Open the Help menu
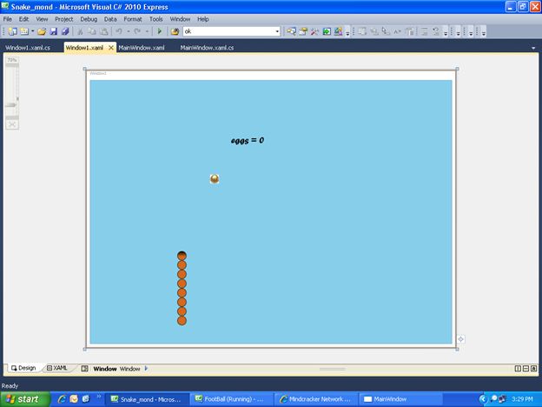Viewport: 542px width, 407px height. coord(203,19)
